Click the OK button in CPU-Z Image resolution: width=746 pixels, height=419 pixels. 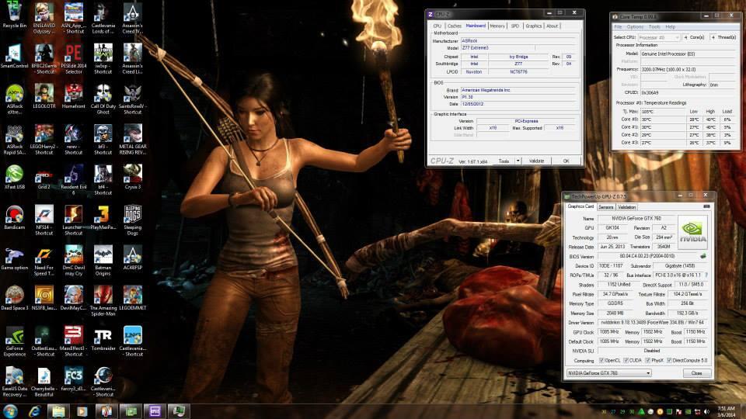point(566,161)
